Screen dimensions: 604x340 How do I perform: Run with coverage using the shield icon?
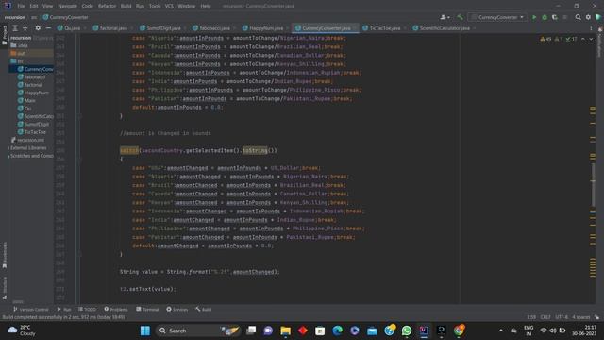pos(555,17)
